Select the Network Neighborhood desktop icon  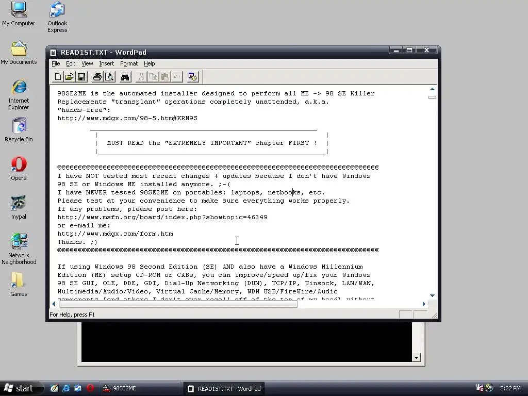(19, 249)
